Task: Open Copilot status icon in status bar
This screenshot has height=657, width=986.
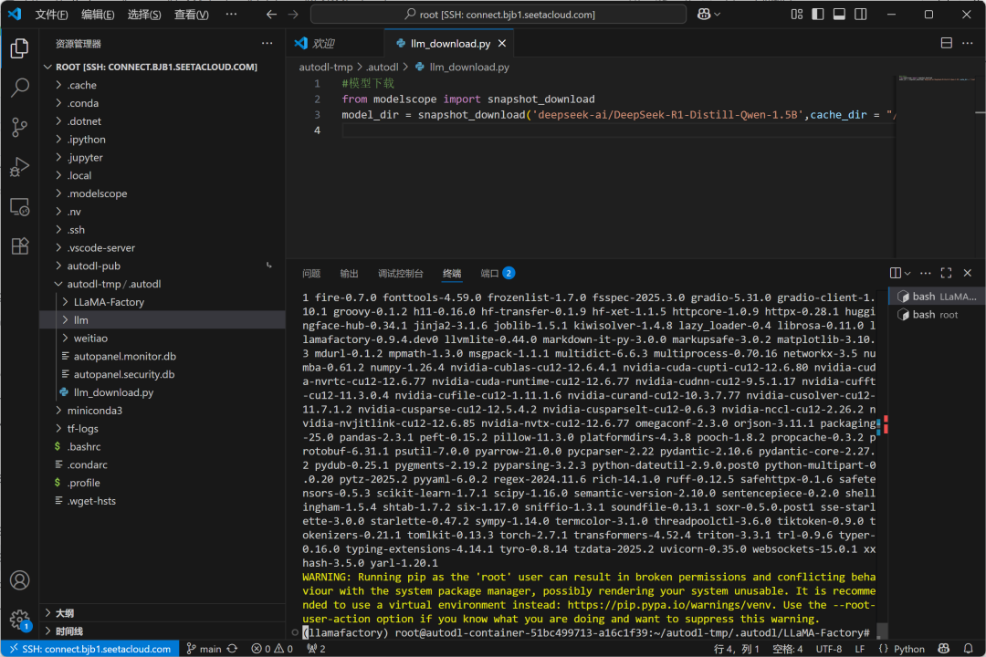Action: point(944,648)
